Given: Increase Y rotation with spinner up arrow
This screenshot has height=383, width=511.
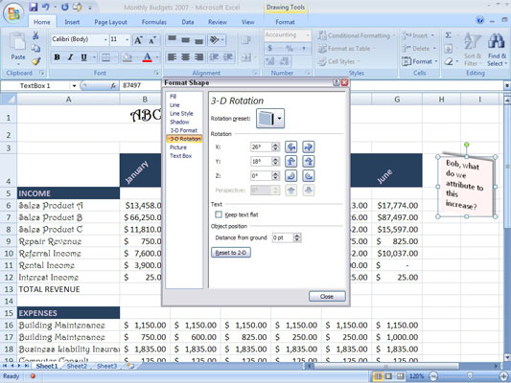Looking at the screenshot, I should coord(276,159).
